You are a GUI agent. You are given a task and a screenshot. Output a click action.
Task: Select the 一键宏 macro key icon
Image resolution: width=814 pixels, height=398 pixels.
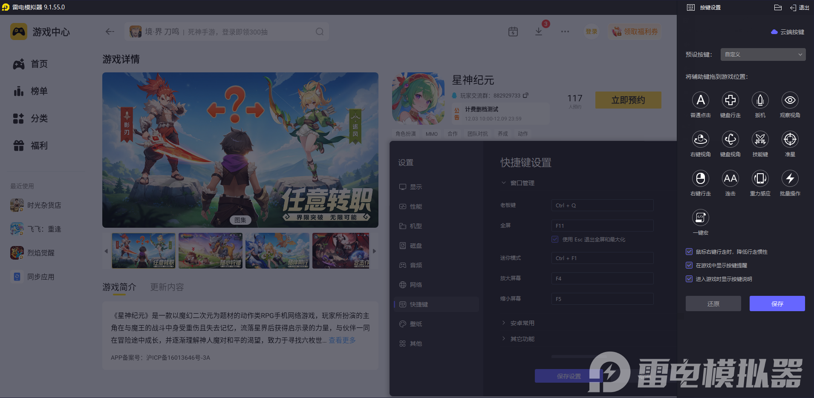pyautogui.click(x=701, y=218)
